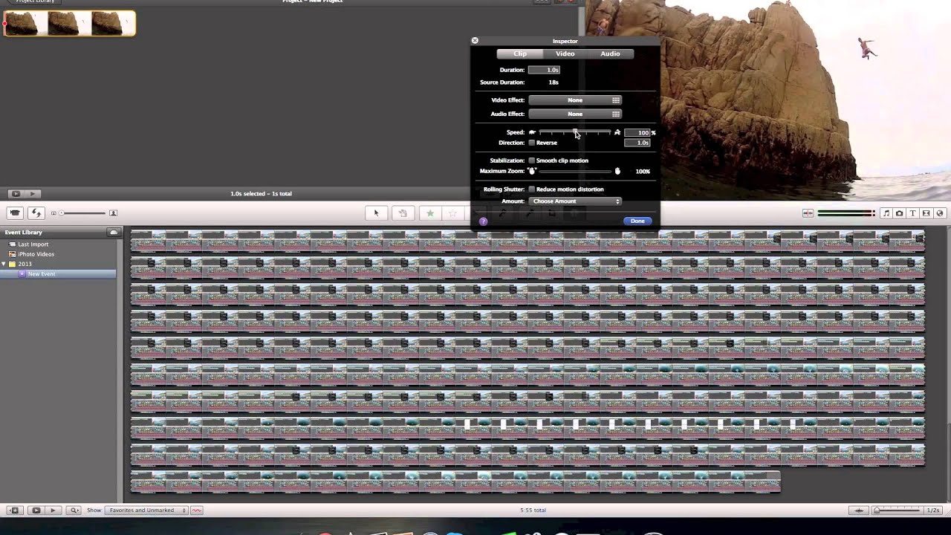This screenshot has width=951, height=535.
Task: Open the camera import window
Action: 15,213
